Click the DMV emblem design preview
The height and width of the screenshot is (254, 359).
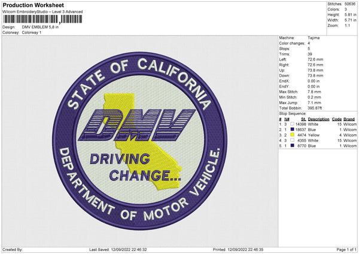(x=140, y=141)
